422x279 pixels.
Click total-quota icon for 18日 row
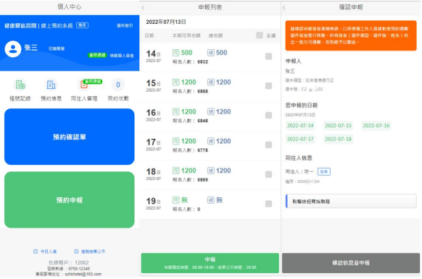pyautogui.click(x=211, y=171)
